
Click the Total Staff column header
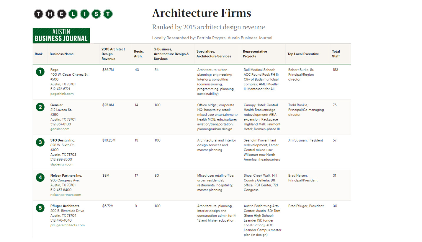click(x=336, y=54)
